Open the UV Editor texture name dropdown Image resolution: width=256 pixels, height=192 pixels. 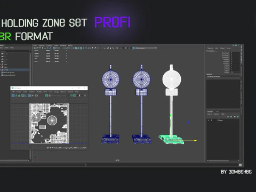click(60, 95)
